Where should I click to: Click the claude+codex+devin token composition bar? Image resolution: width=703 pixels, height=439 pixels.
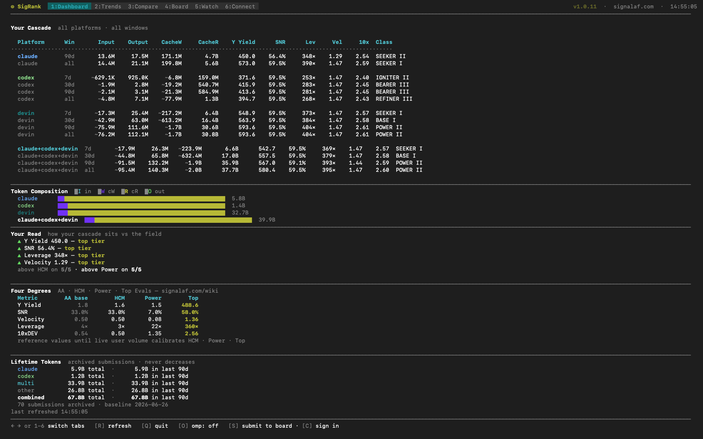(168, 220)
